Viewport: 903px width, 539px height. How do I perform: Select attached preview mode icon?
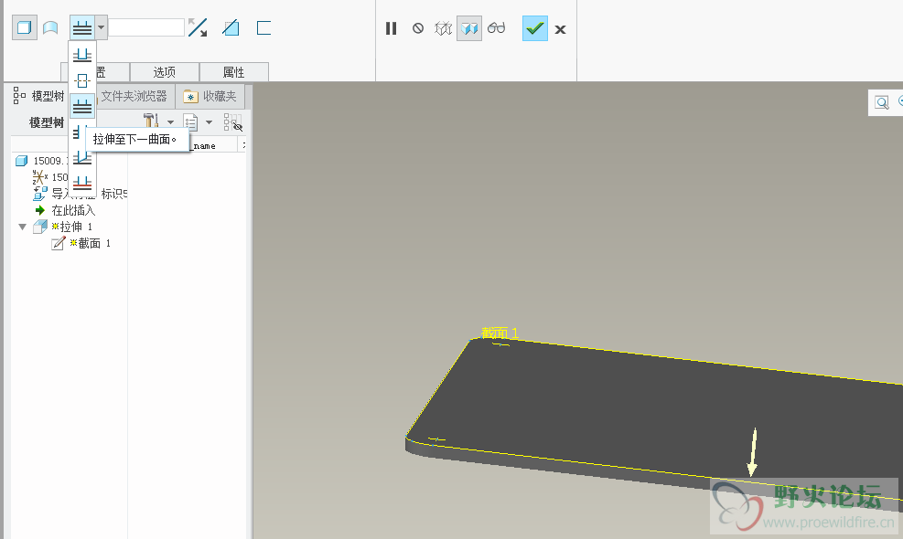(x=469, y=28)
